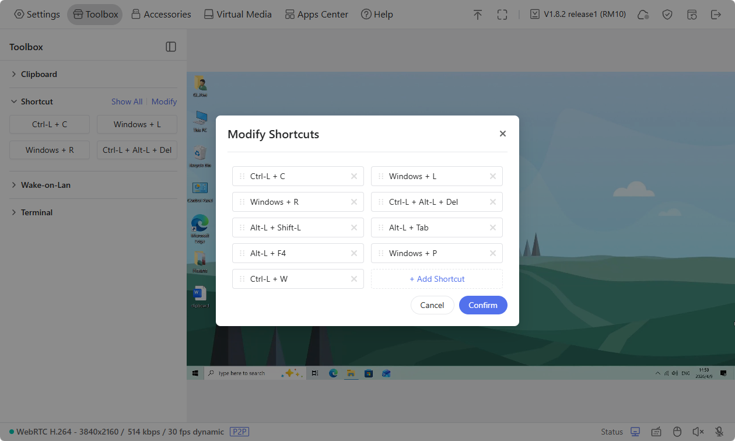Enable the microphone in the status bar

click(x=719, y=432)
